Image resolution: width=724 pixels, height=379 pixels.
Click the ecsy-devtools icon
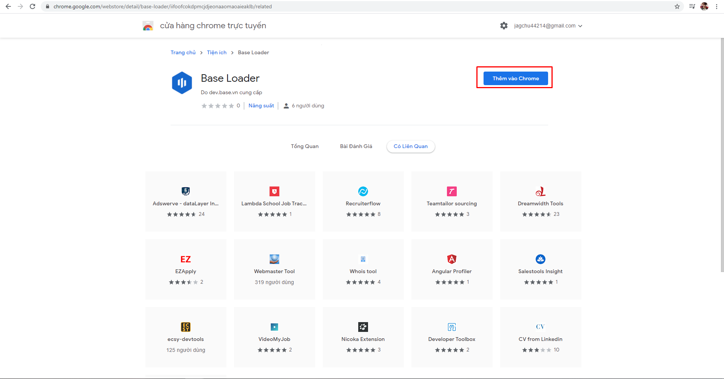pyautogui.click(x=186, y=327)
